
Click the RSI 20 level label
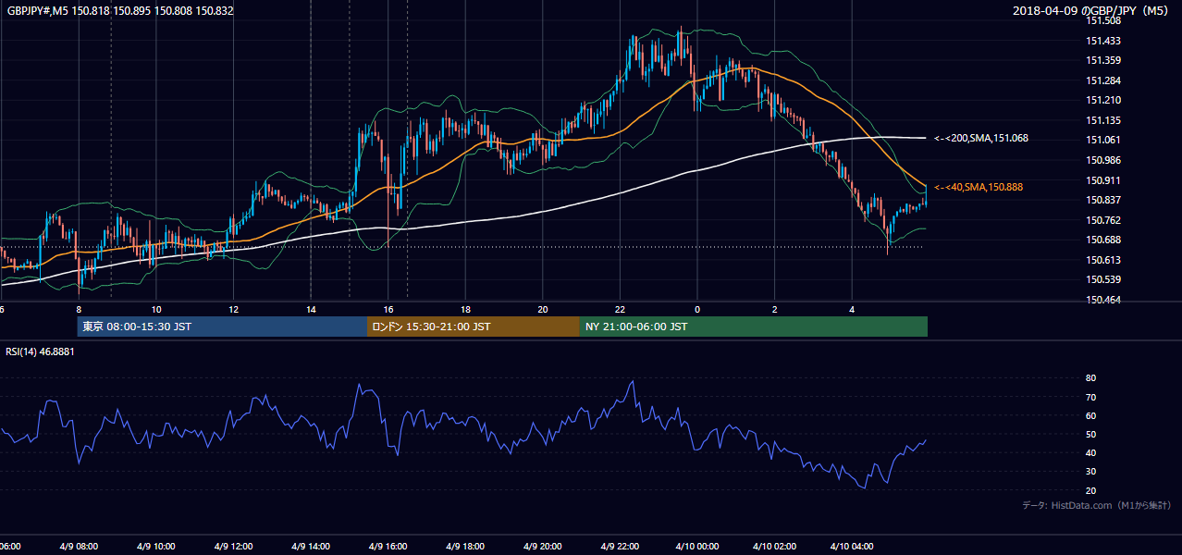(1090, 490)
